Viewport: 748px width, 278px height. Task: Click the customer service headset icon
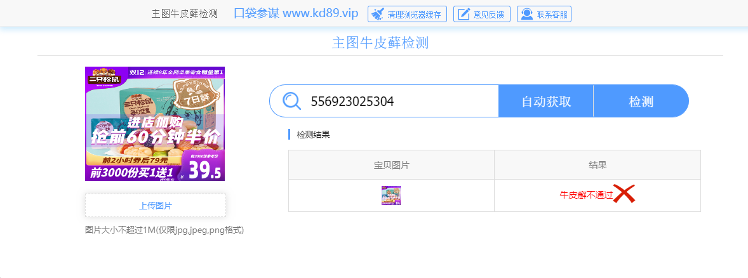coord(526,15)
